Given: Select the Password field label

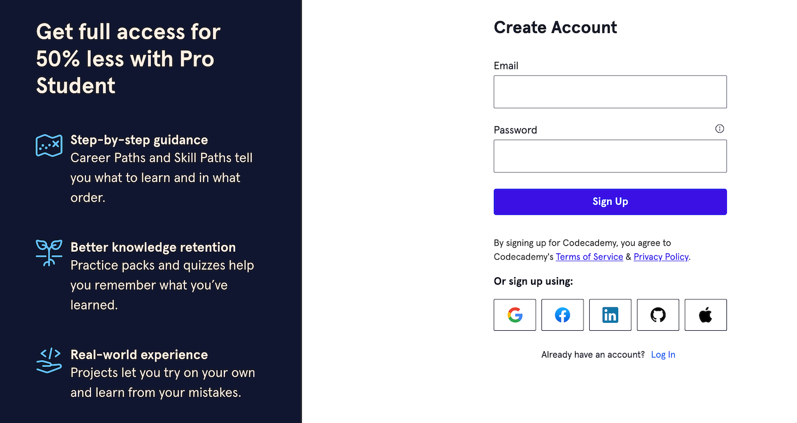Looking at the screenshot, I should coord(515,130).
